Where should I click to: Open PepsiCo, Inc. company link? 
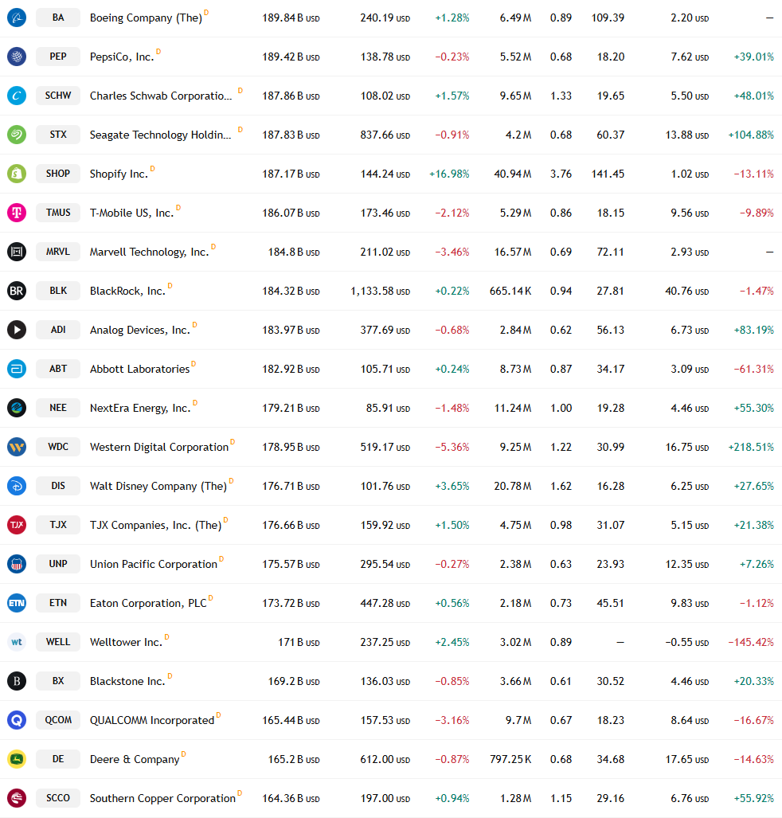(122, 57)
